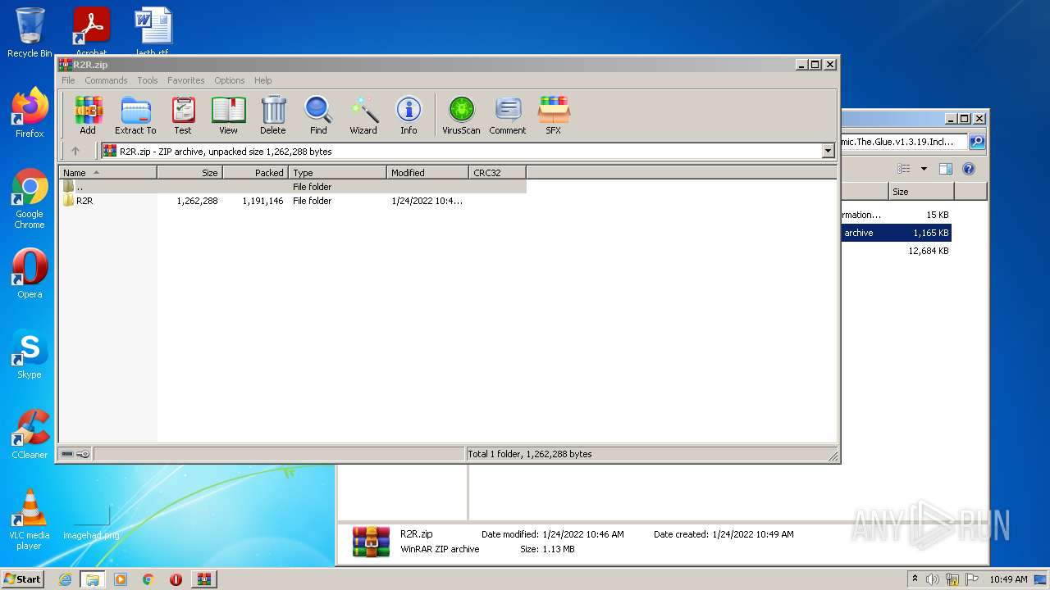Open the File menu

click(x=68, y=80)
